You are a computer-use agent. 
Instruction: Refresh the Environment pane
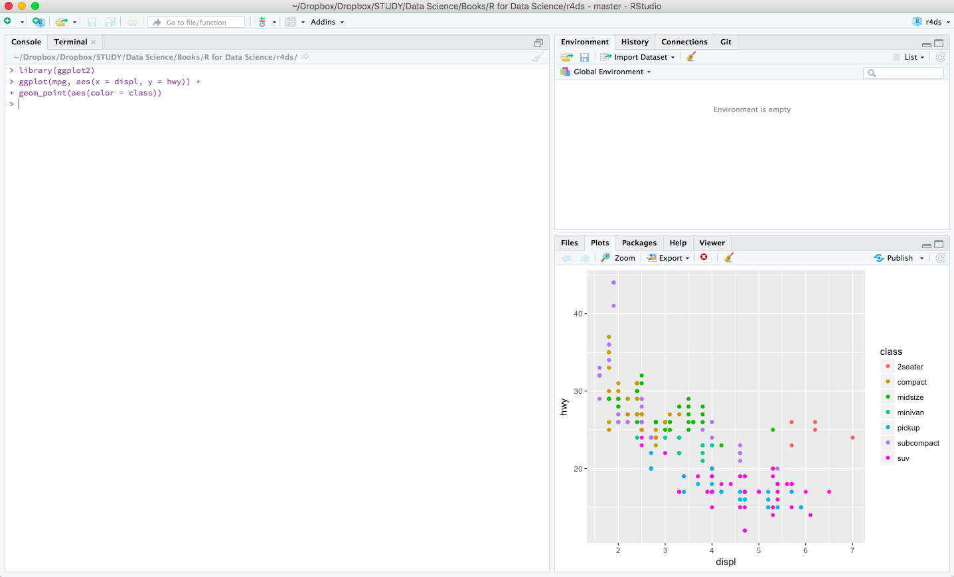[x=941, y=57]
